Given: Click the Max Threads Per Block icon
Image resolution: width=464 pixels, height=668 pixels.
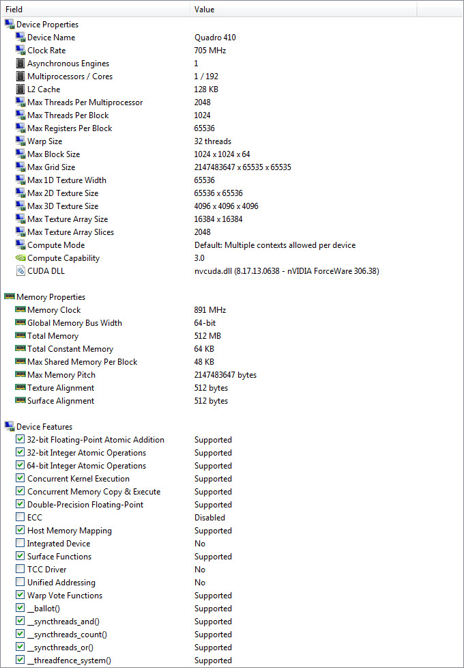Looking at the screenshot, I should (x=20, y=115).
